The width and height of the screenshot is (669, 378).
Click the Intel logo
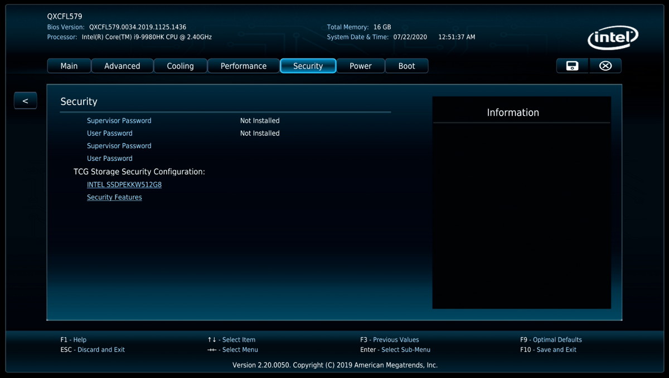click(613, 38)
